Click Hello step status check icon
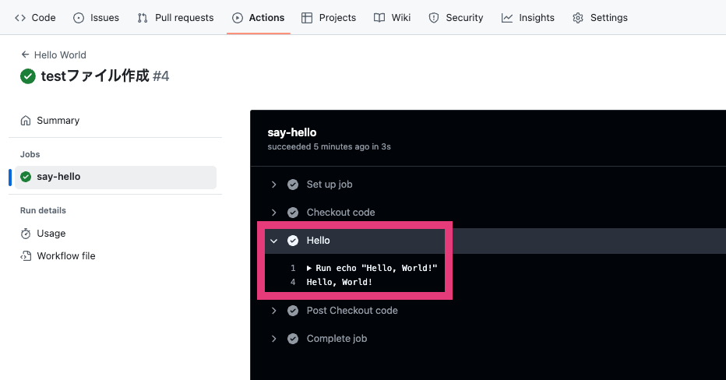Viewport: 726px width, 380px height. (x=293, y=241)
